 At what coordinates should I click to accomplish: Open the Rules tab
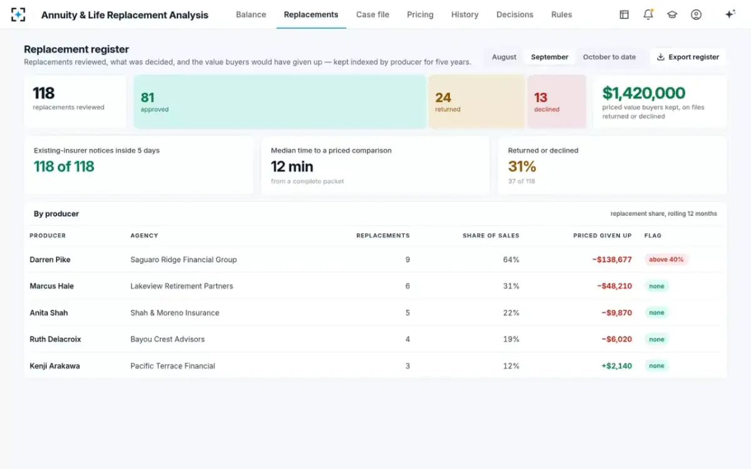[561, 14]
